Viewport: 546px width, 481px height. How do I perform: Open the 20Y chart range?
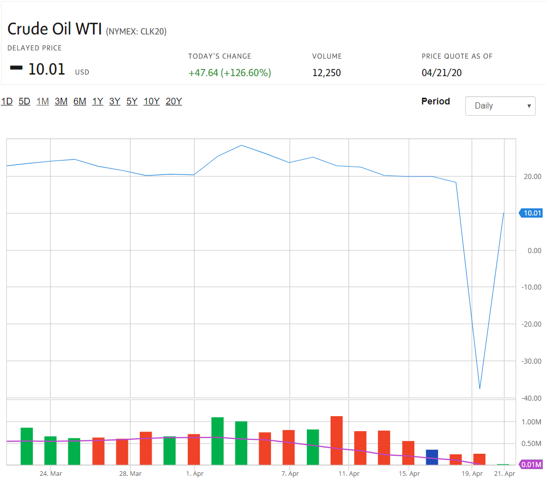click(174, 101)
